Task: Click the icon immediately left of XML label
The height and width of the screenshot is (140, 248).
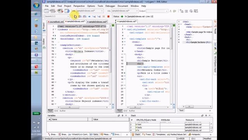Action: (x=67, y=11)
